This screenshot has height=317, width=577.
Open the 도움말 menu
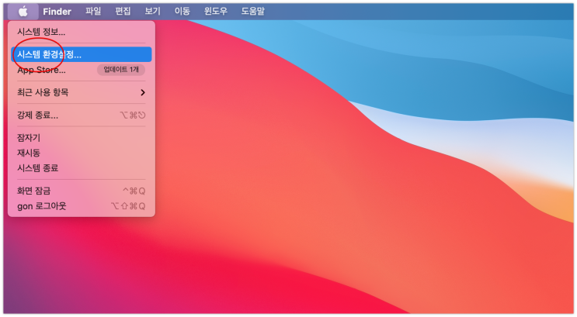click(253, 12)
